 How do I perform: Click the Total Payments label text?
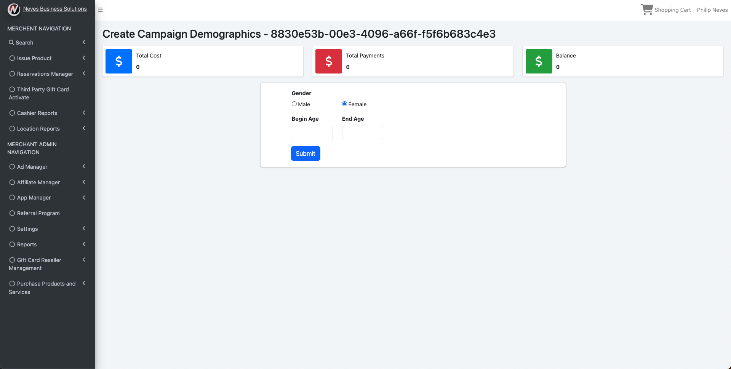365,56
